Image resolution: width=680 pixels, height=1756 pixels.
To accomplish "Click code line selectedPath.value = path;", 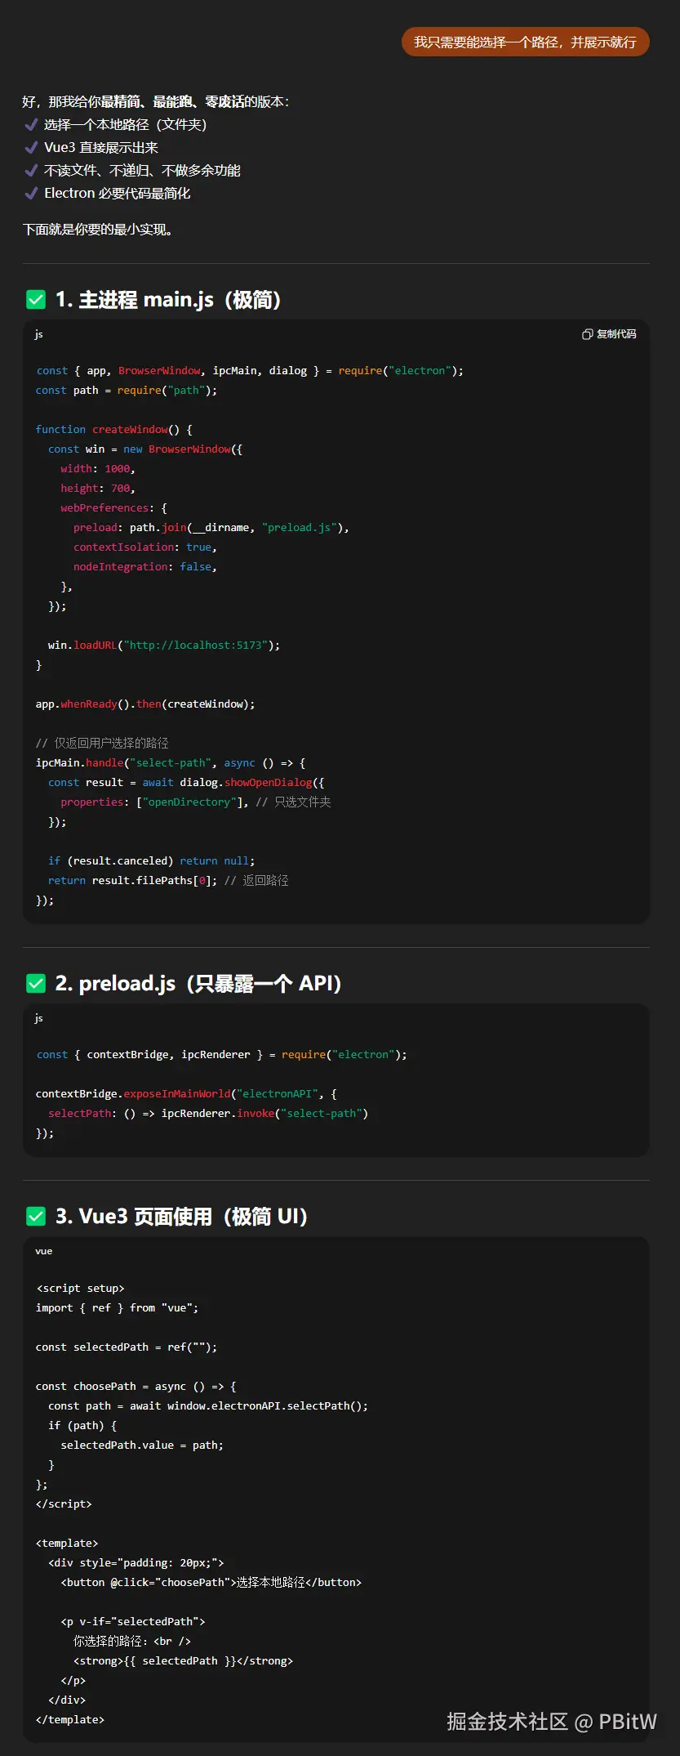I will coord(142,1445).
